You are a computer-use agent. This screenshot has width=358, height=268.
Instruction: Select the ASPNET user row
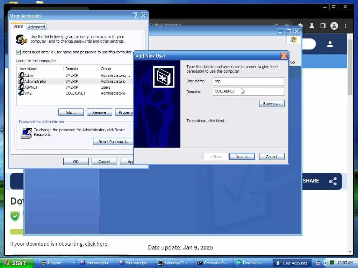click(75, 87)
